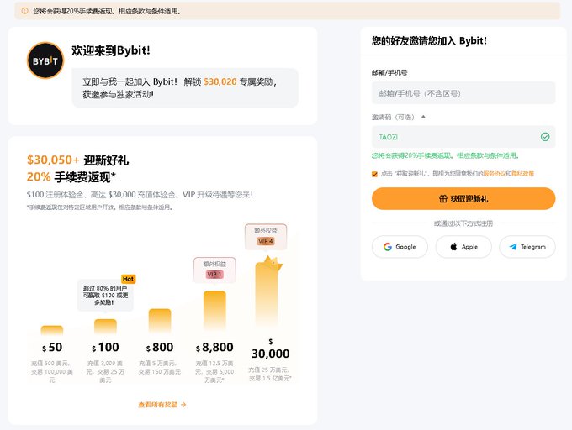
Task: Click the 充值 25 万美元 description under $30,000
Action: click(270, 374)
